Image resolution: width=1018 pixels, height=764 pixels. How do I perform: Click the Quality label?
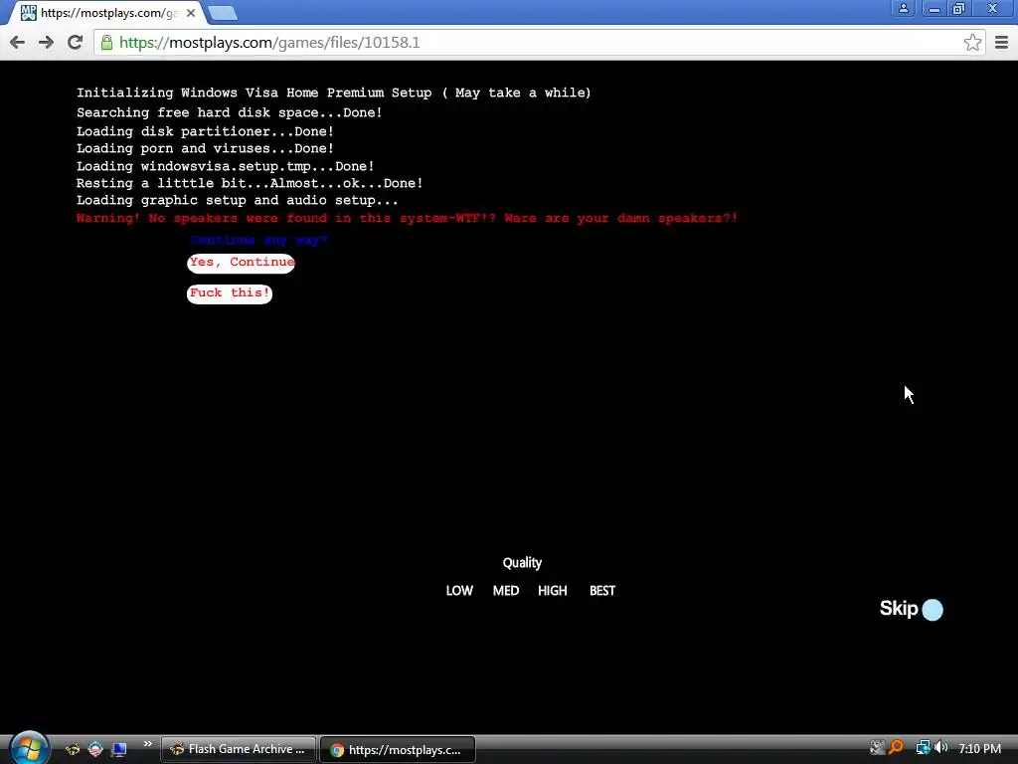tap(522, 563)
